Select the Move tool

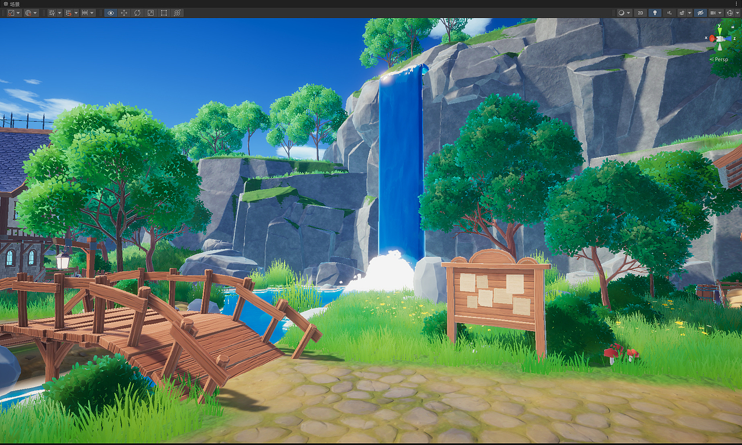tap(124, 13)
